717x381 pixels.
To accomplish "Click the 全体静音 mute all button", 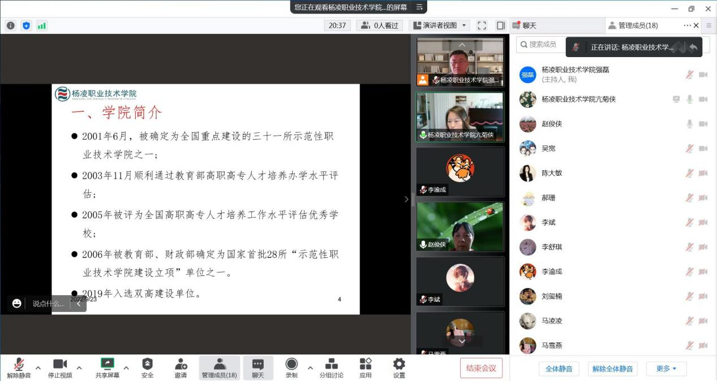I will click(x=559, y=369).
